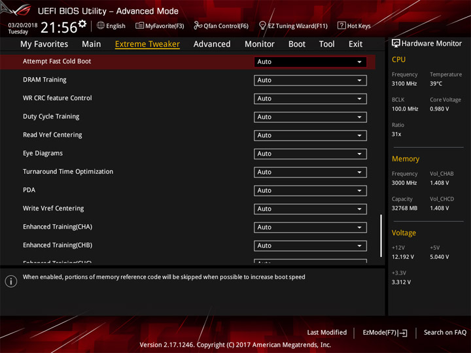Click the MyFavorite list icon
Viewport: 471px width, 353px height.
point(139,25)
